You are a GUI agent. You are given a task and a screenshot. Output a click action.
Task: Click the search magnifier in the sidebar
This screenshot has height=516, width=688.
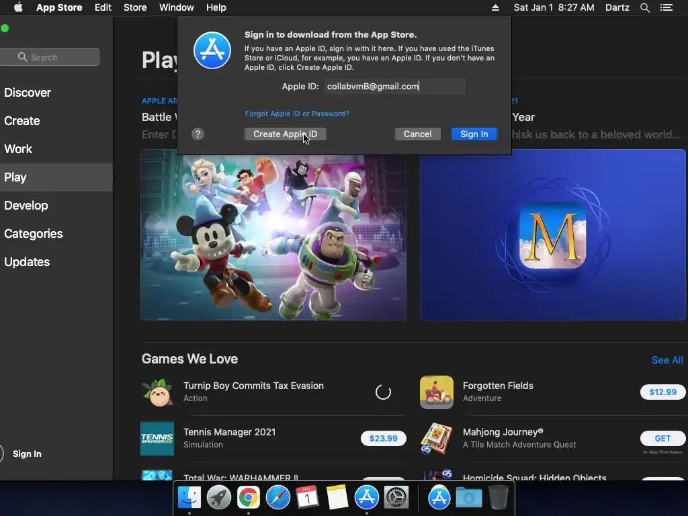[x=22, y=57]
